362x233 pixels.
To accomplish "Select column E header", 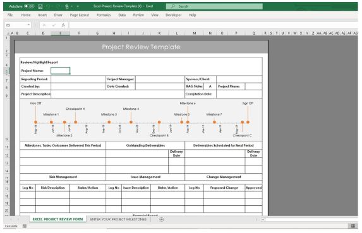I will point(60,33).
